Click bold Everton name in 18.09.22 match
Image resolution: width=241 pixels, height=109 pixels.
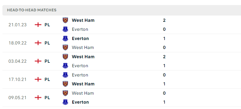(x=80, y=39)
